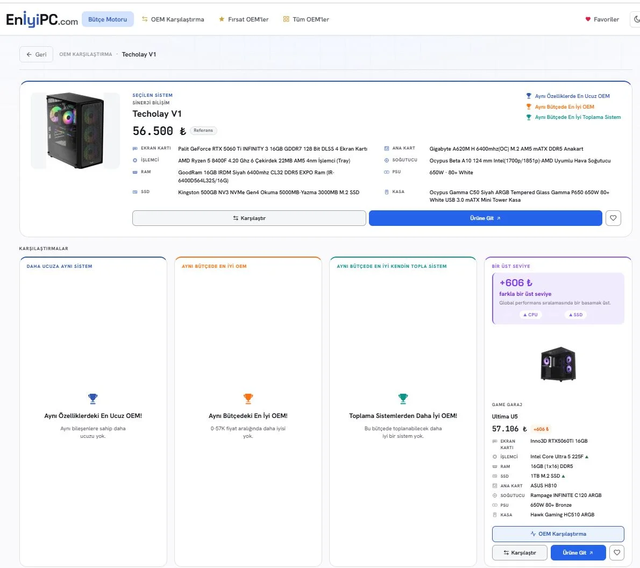Click Hawk Gaming HC510 ARGB text
The image size is (640, 568).
point(562,515)
